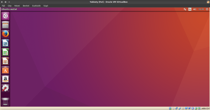210x110 pixels.
Task: Expand the network connections indicator
Action: click(184, 9)
